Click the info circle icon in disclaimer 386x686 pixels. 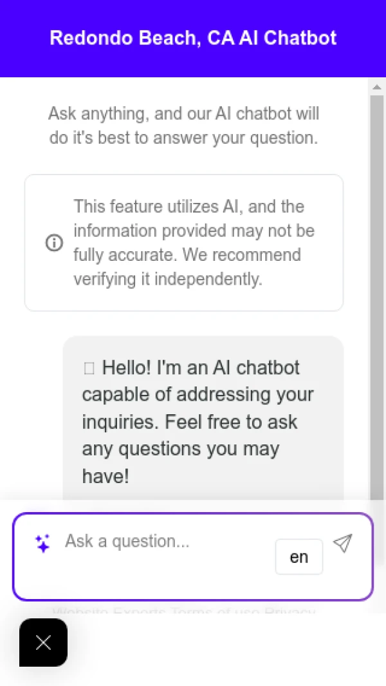click(54, 242)
